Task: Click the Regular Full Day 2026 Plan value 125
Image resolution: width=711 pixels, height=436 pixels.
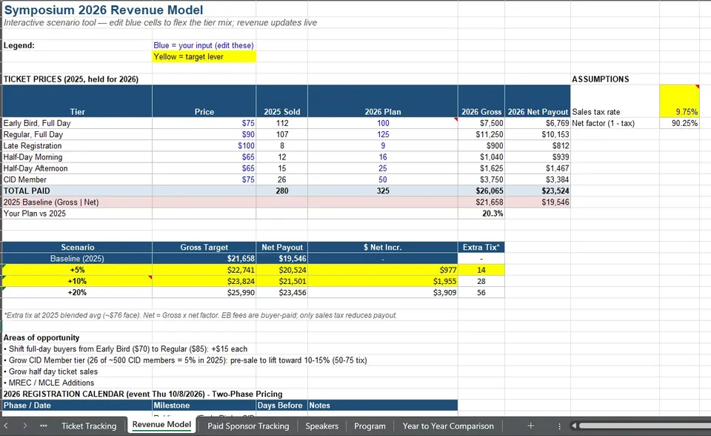Action: click(x=383, y=134)
